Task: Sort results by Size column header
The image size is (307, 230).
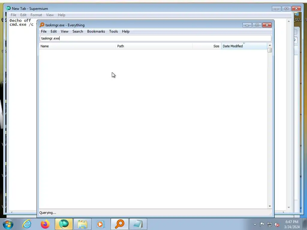Action: 207,46
